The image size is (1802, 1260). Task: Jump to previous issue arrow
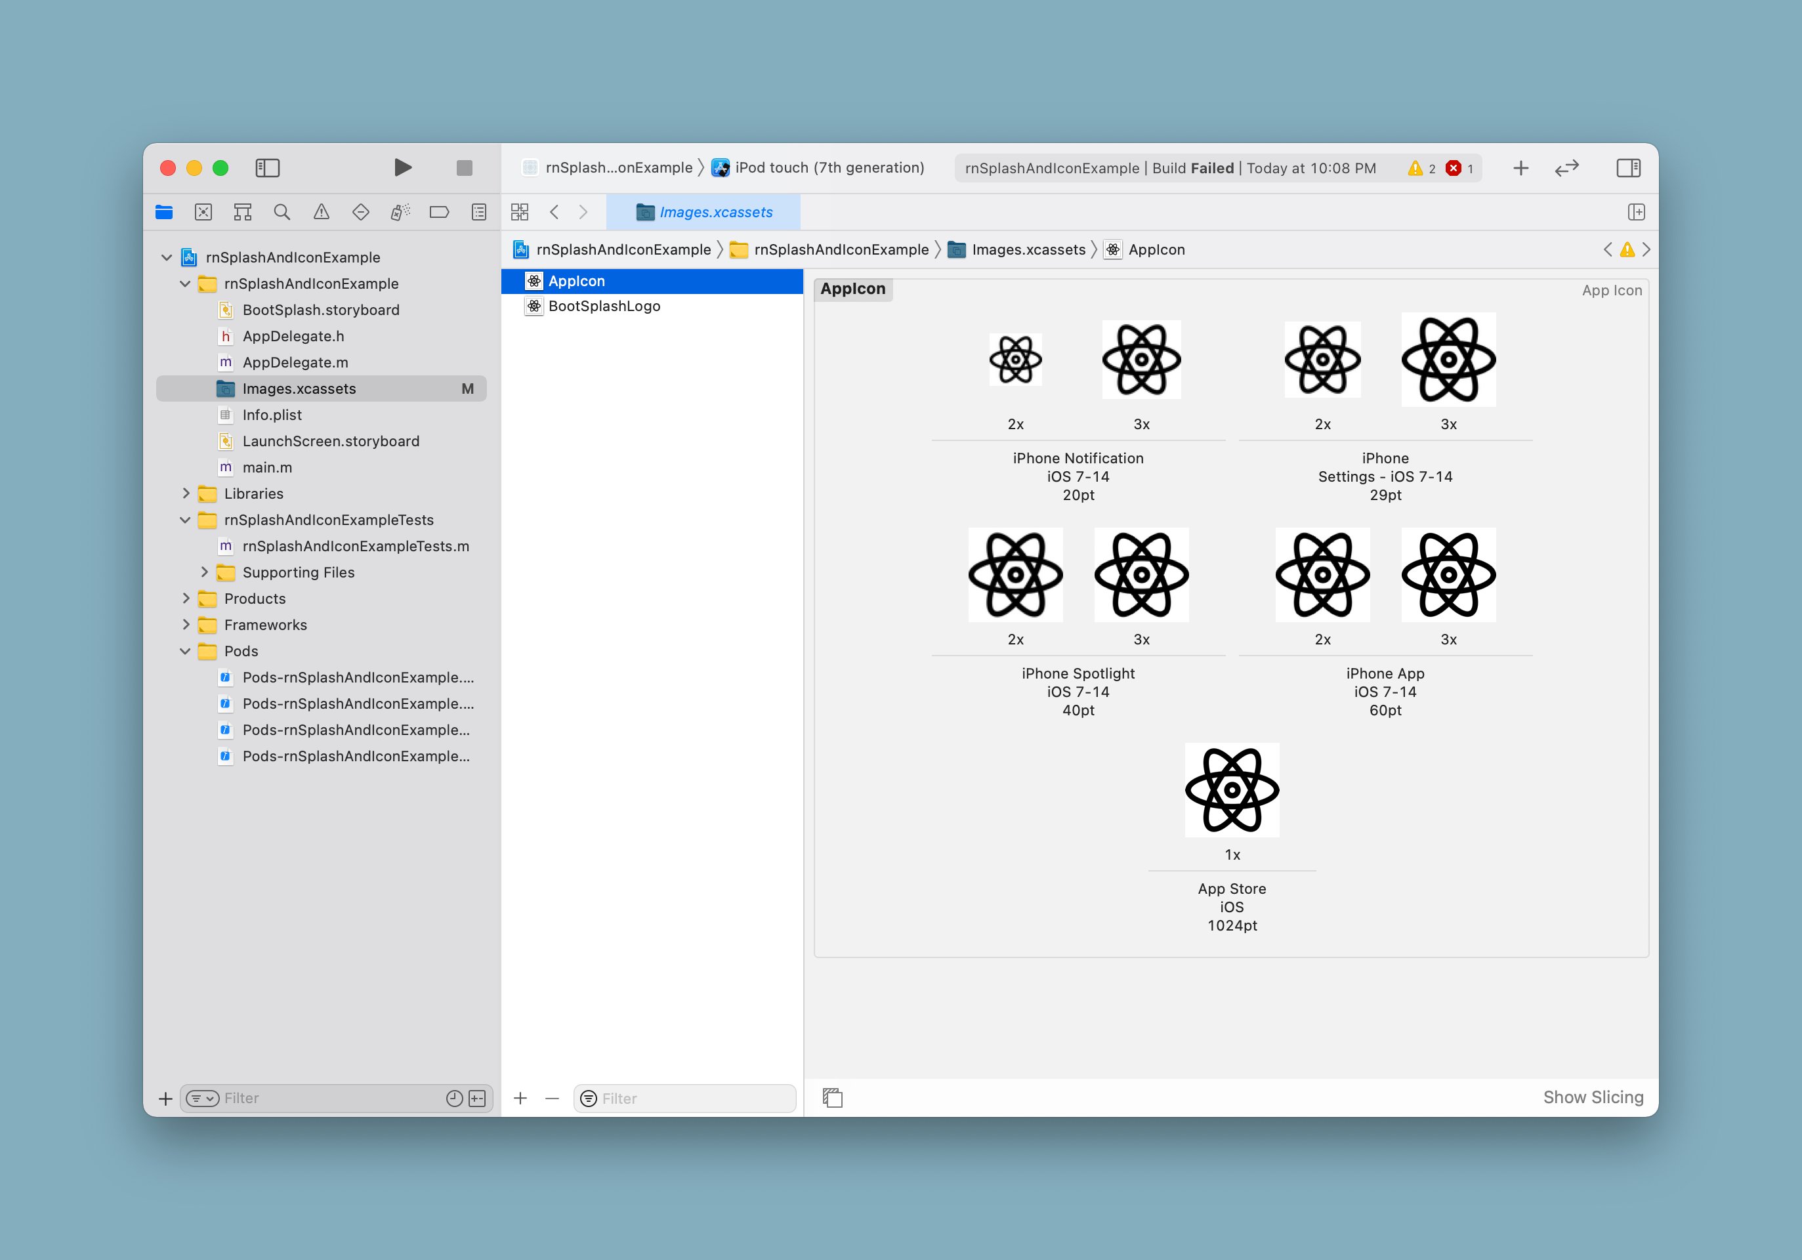(x=1608, y=249)
